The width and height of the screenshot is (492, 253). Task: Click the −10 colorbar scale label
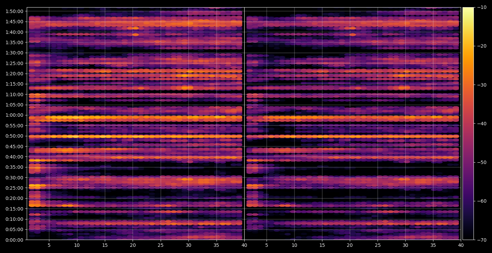pyautogui.click(x=481, y=7)
